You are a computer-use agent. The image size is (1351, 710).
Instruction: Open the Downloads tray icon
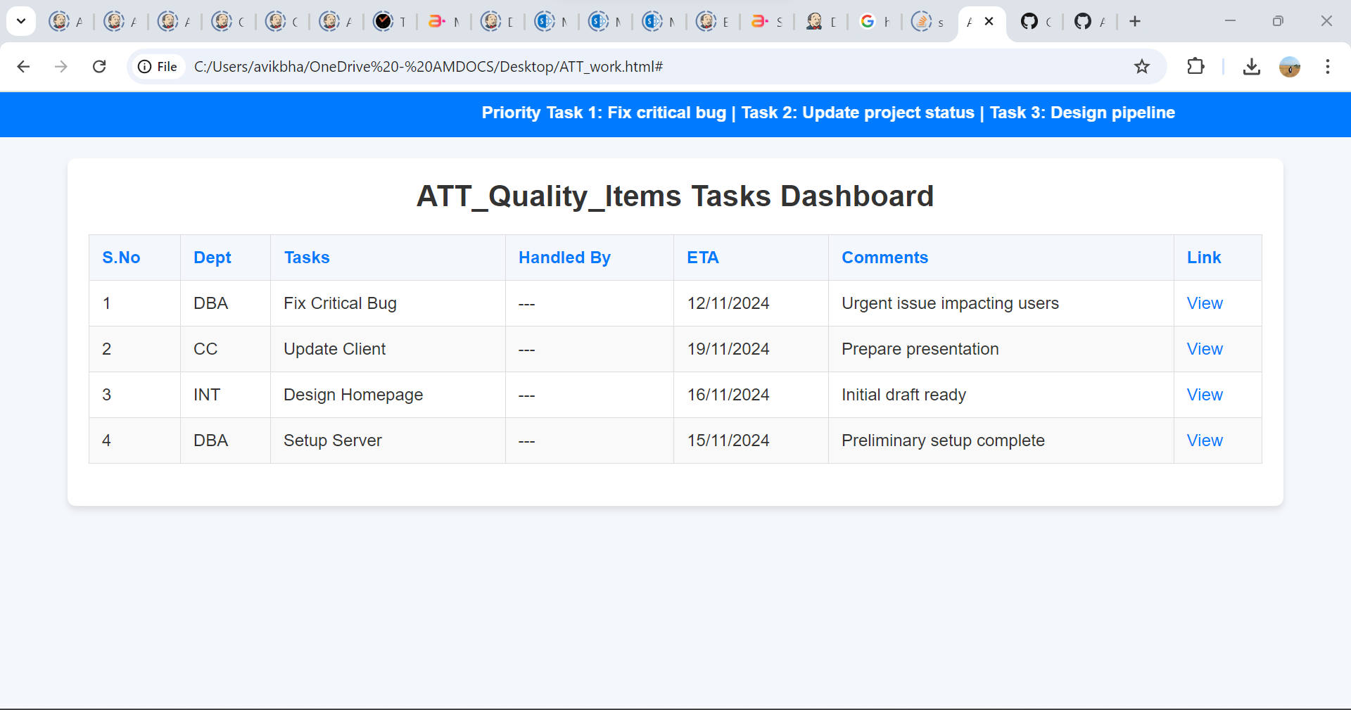click(x=1252, y=67)
